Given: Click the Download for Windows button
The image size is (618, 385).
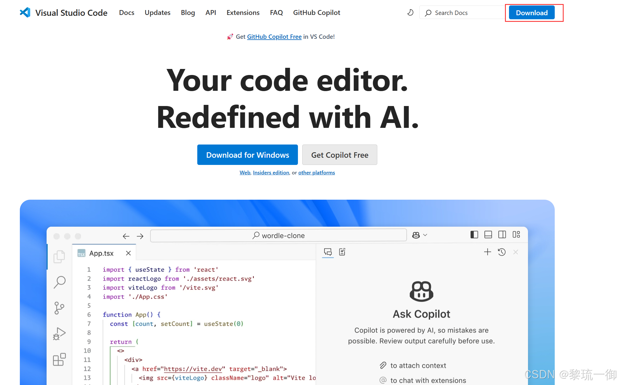Looking at the screenshot, I should point(247,155).
